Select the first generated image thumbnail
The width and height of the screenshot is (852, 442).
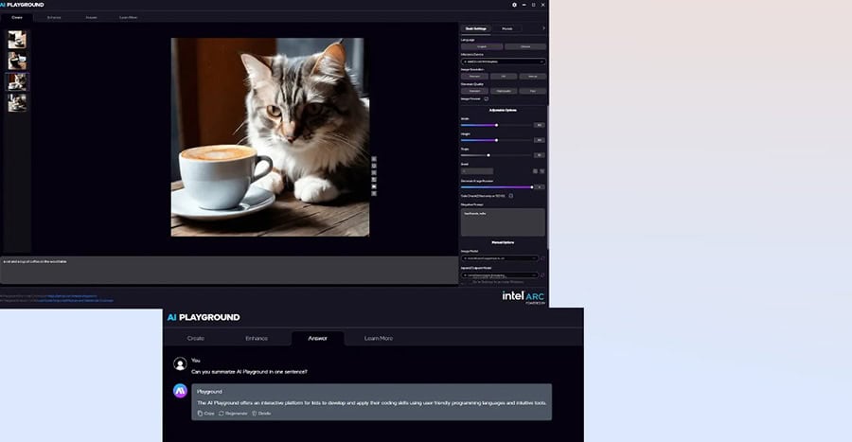[17, 40]
